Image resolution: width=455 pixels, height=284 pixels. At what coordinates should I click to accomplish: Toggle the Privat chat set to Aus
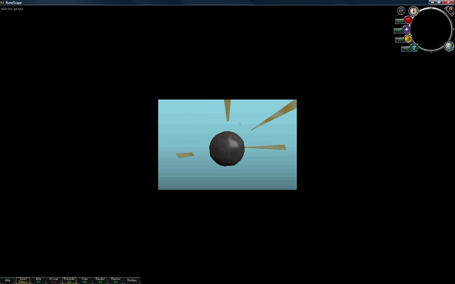tap(54, 280)
